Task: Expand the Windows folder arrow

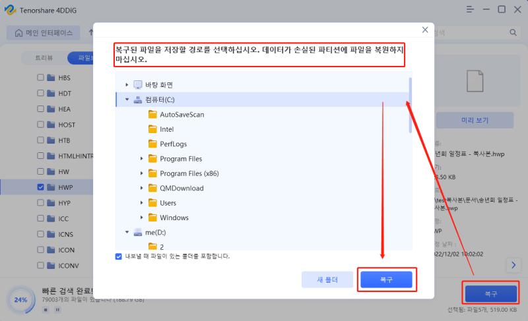Action: pos(141,218)
